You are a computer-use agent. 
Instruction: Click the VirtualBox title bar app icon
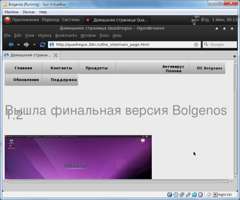pyautogui.click(x=5, y=4)
